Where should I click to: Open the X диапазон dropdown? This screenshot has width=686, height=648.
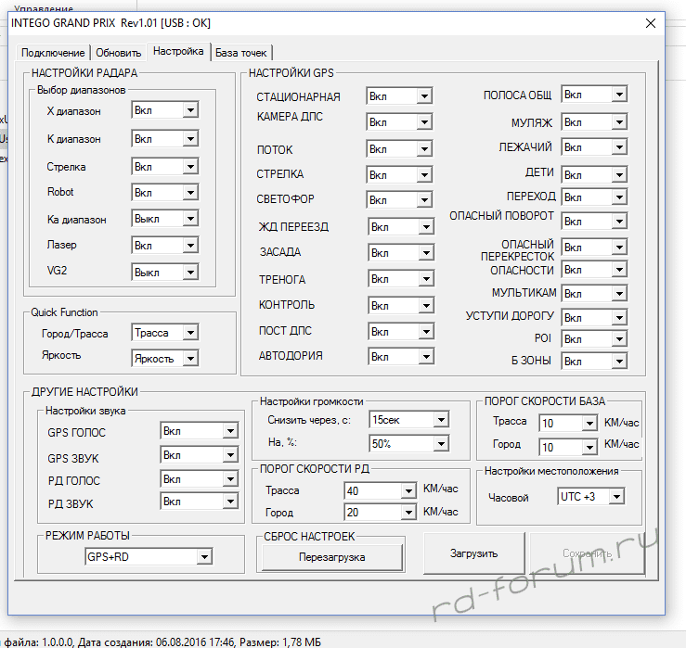[x=165, y=109]
